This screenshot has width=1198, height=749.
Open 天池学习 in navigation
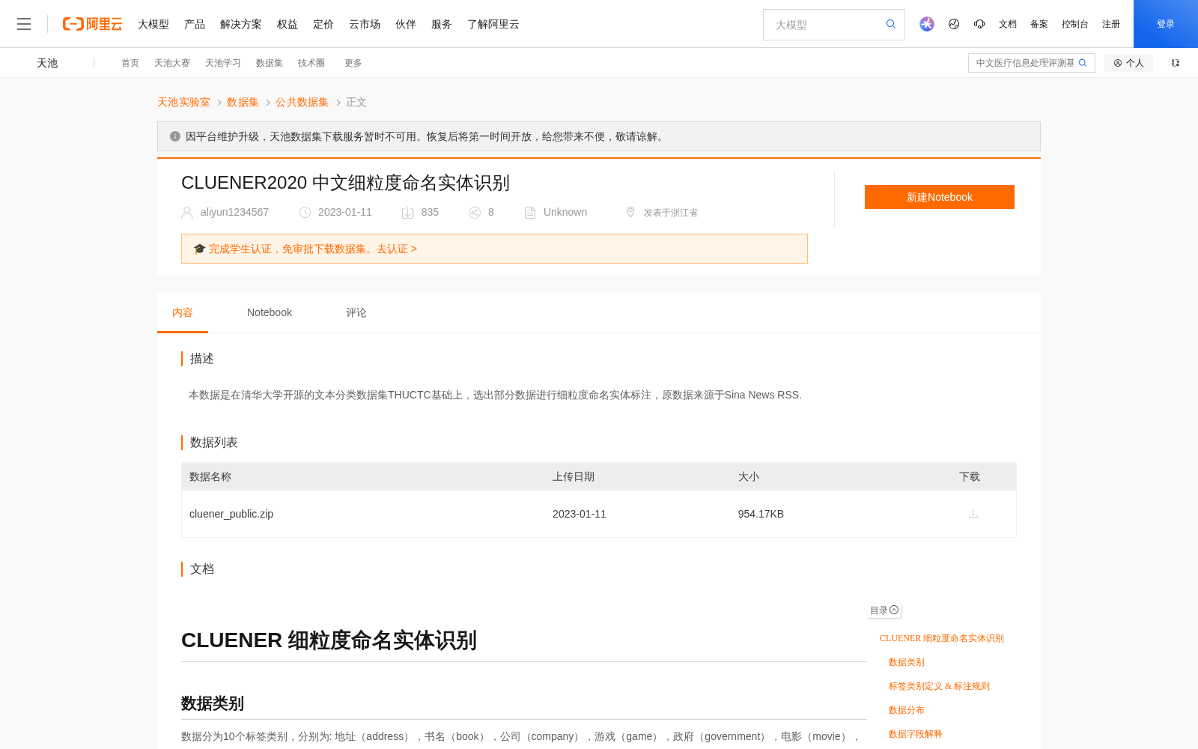coord(223,63)
